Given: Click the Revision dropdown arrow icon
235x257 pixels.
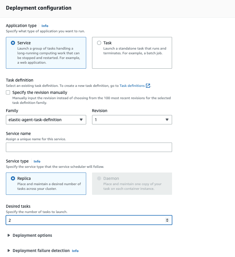Looking at the screenshot, I should pos(167,120).
